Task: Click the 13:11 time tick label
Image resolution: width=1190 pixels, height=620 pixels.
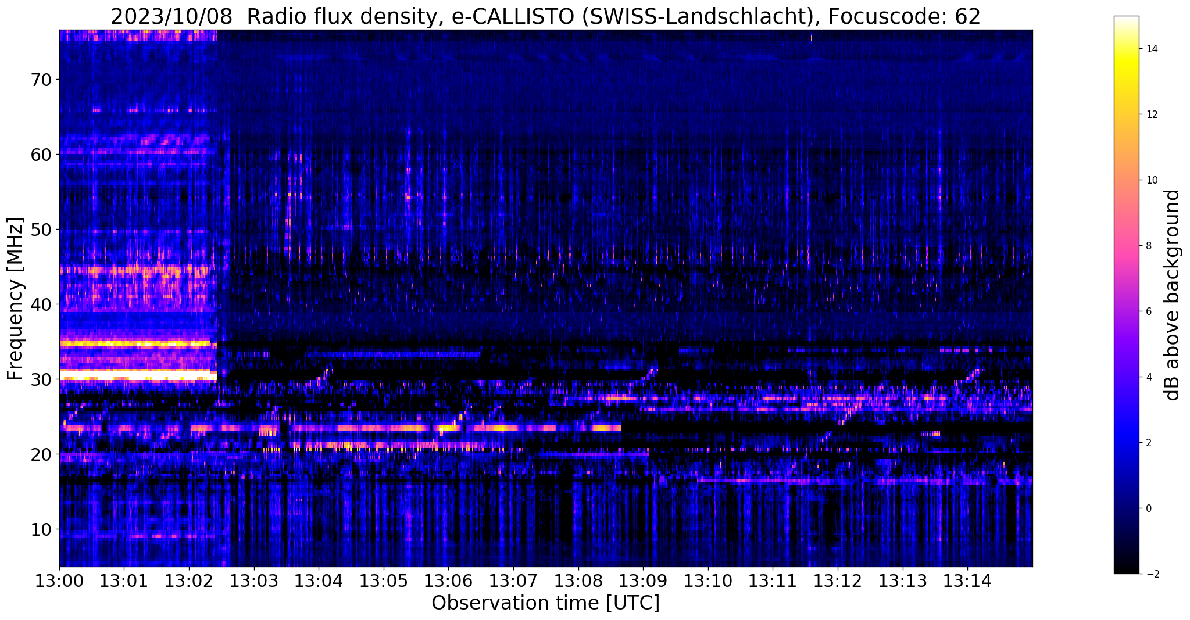Action: pyautogui.click(x=773, y=580)
